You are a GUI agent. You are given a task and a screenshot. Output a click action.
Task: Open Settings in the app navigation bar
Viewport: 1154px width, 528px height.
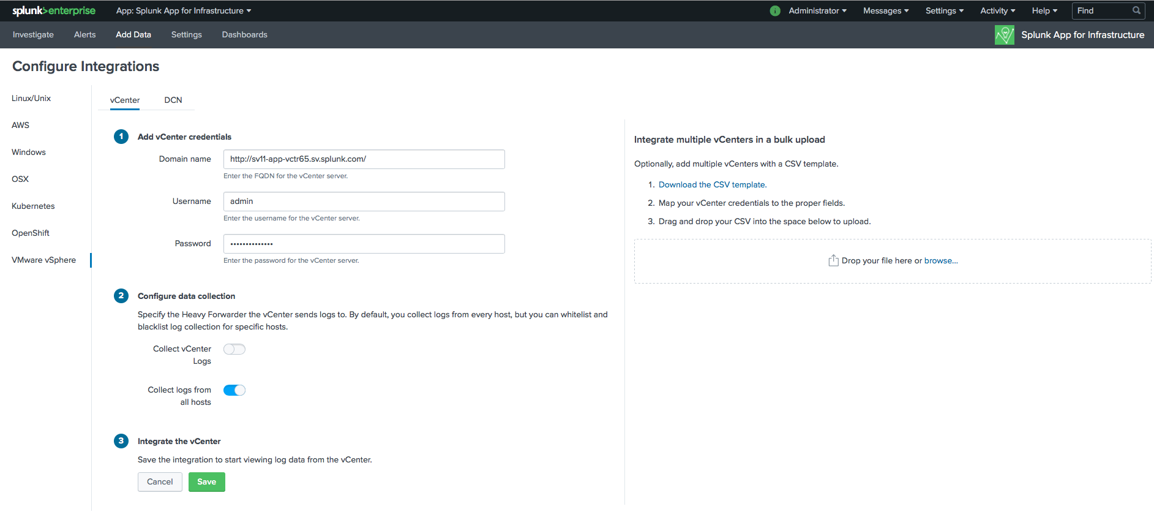click(x=186, y=35)
